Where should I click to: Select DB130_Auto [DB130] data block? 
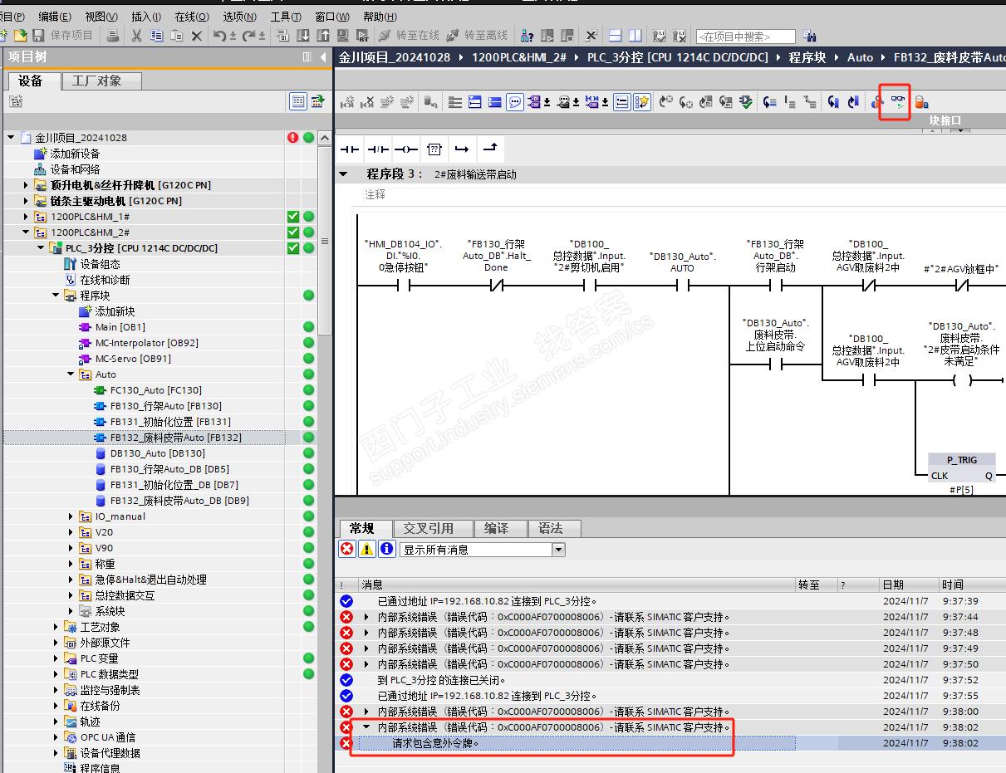pyautogui.click(x=157, y=453)
